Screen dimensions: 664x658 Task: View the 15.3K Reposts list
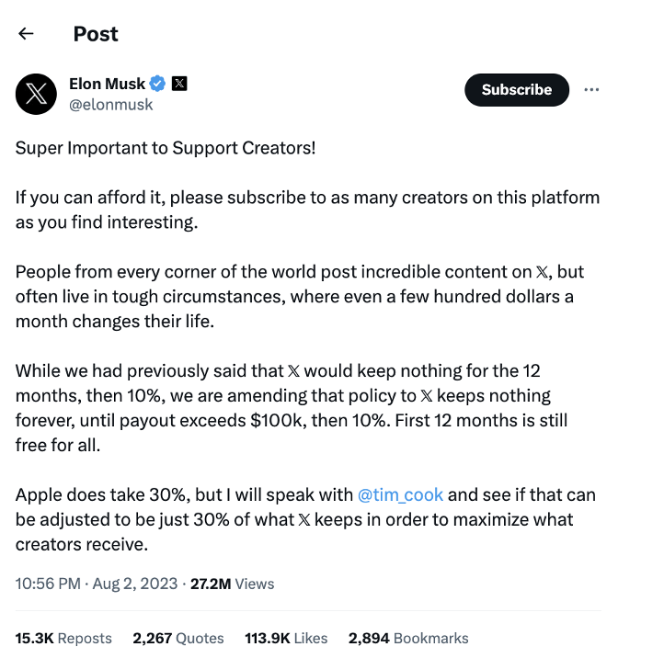(x=63, y=638)
